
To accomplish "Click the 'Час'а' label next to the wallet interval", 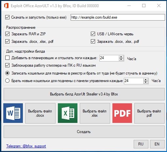I will [x=156, y=81].
